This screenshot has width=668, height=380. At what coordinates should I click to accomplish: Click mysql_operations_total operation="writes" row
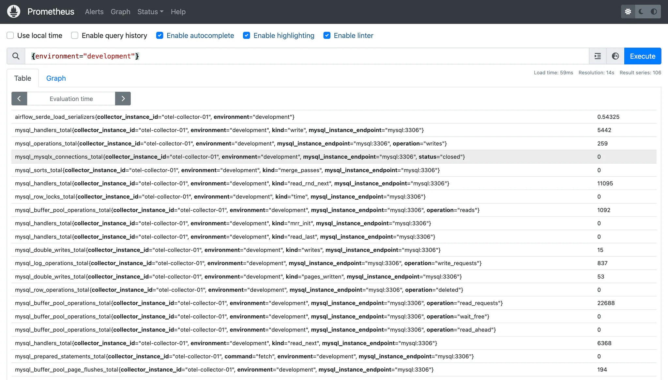tap(334, 143)
